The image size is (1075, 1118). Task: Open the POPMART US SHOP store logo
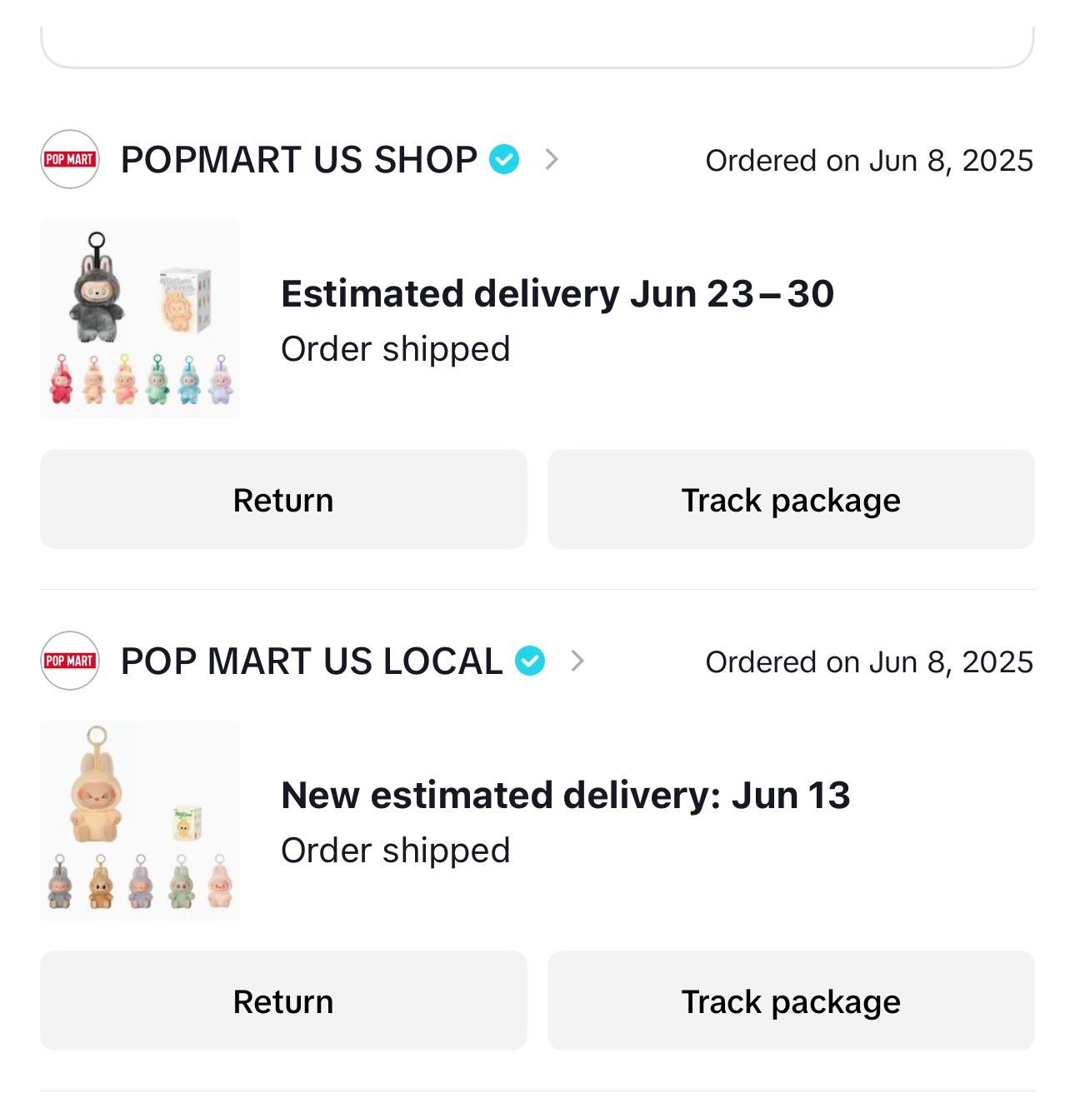click(70, 159)
